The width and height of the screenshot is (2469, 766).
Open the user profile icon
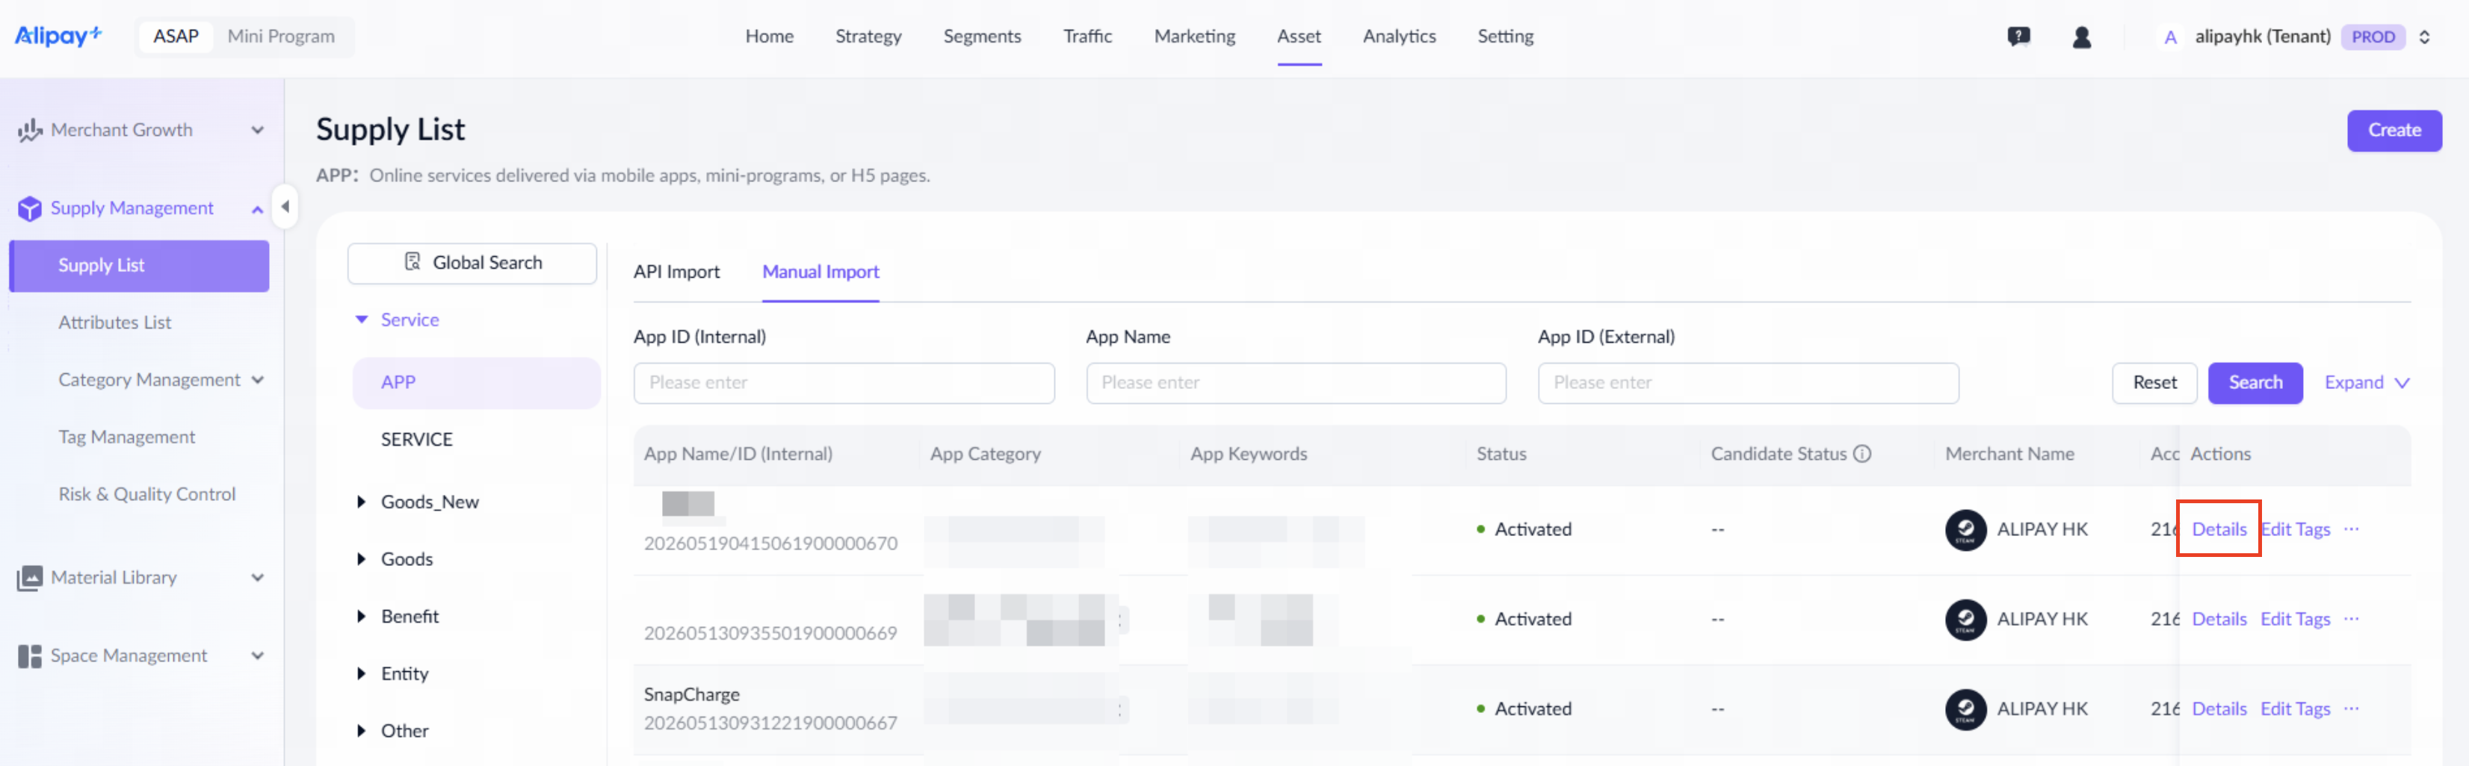pos(2081,37)
